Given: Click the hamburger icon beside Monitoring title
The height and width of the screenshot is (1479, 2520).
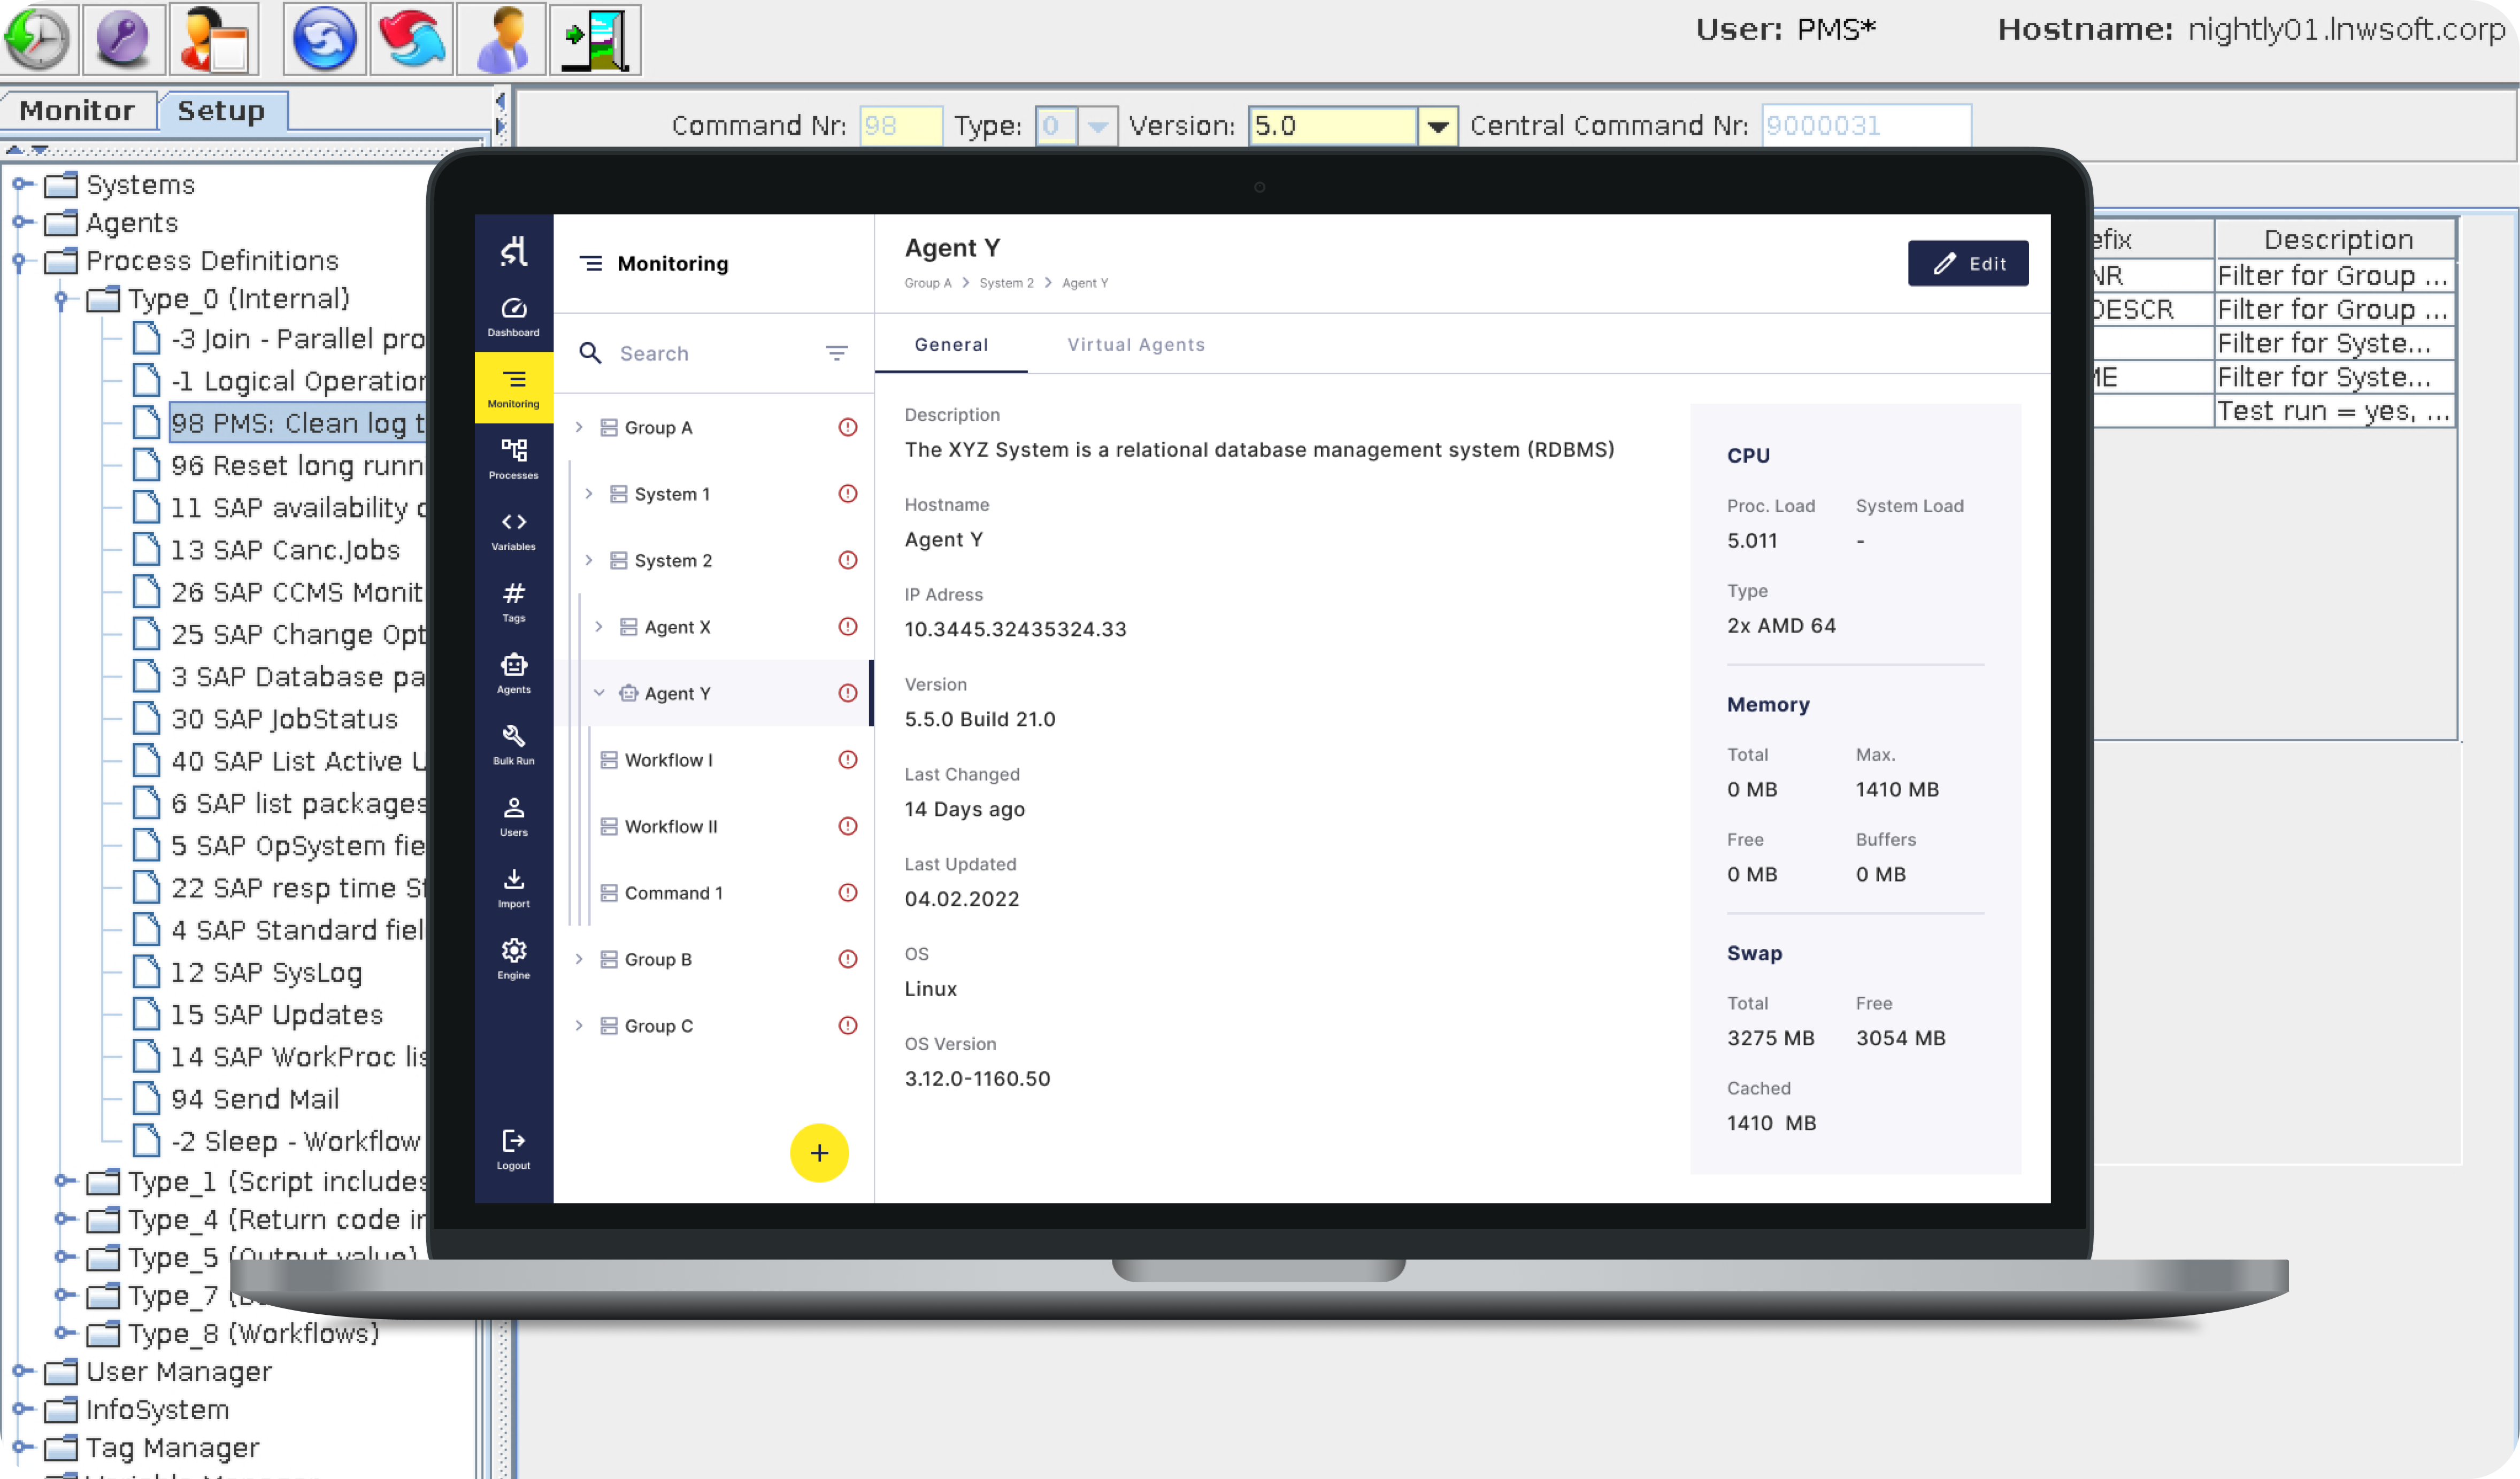Looking at the screenshot, I should pos(591,263).
